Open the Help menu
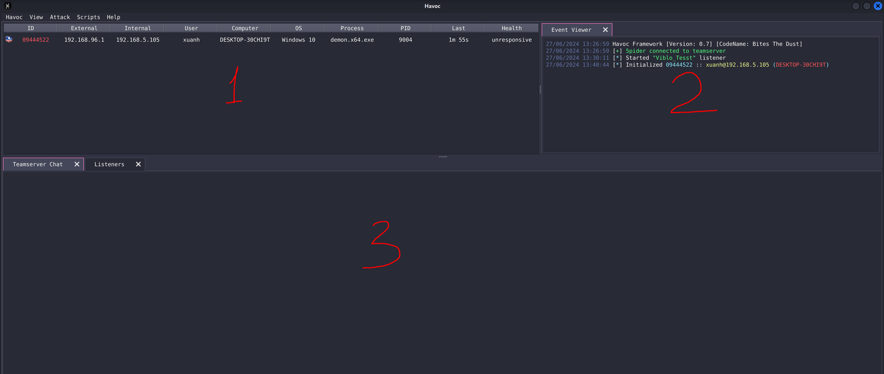Screen dimensions: 884x374 114,17
